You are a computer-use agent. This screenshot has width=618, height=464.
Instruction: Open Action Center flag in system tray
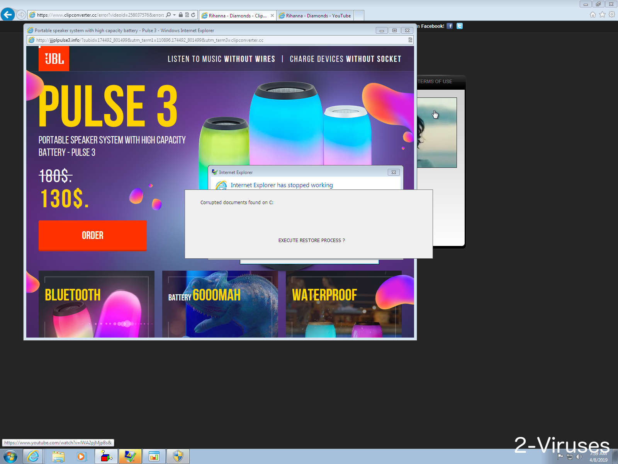560,457
